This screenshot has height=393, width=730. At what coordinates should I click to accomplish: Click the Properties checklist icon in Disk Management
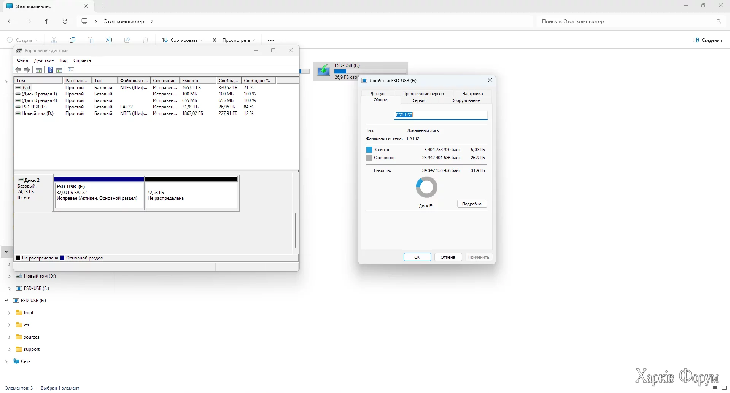[71, 70]
